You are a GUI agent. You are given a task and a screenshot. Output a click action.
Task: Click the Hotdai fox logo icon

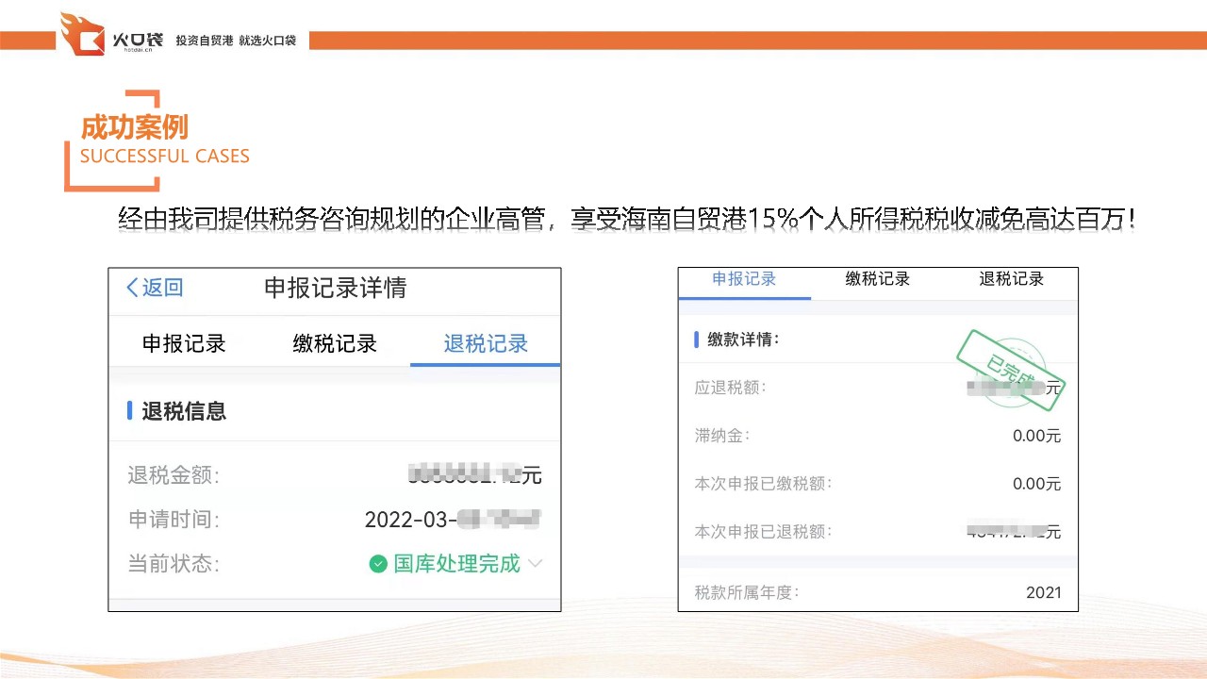coord(82,36)
